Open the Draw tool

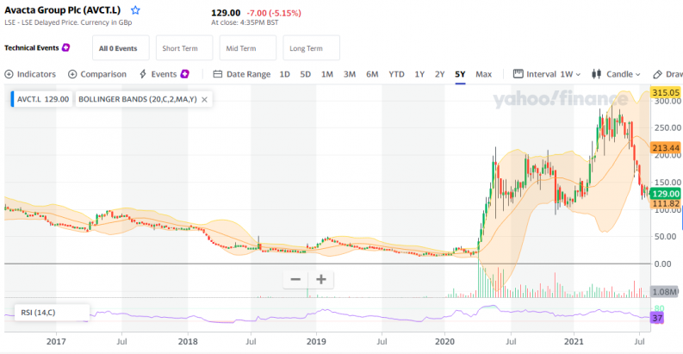[668, 74]
